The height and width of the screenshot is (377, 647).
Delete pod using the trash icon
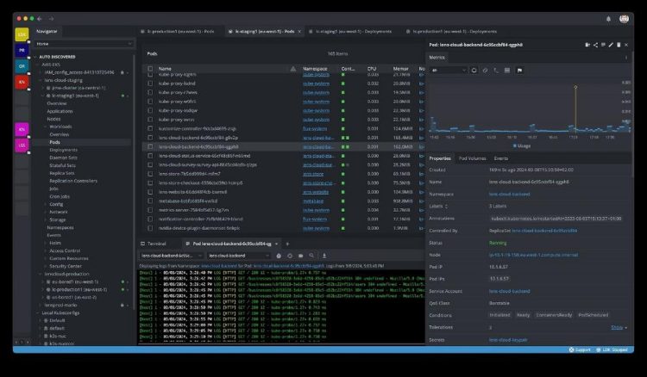pyautogui.click(x=618, y=45)
